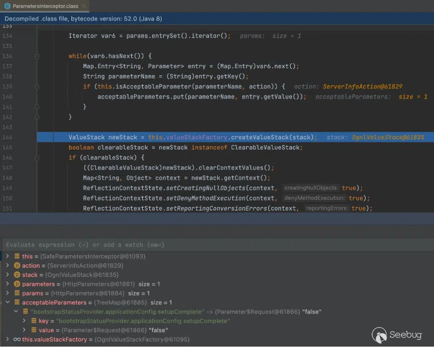Screen dimensions: 434x347
Task: Select '{HttpParameters@61884}' value text
Action: [x=87, y=293]
